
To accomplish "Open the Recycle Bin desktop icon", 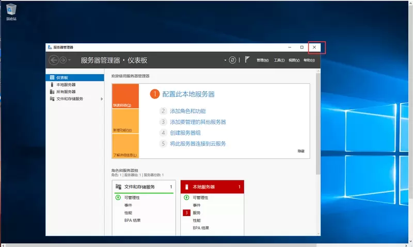I will pyautogui.click(x=11, y=12).
